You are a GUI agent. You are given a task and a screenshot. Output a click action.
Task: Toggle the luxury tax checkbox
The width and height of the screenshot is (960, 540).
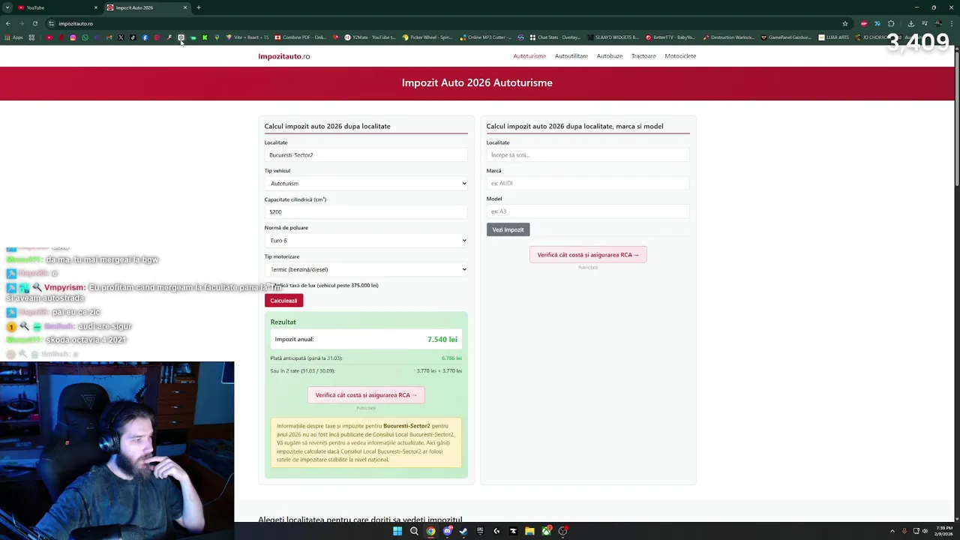[268, 285]
